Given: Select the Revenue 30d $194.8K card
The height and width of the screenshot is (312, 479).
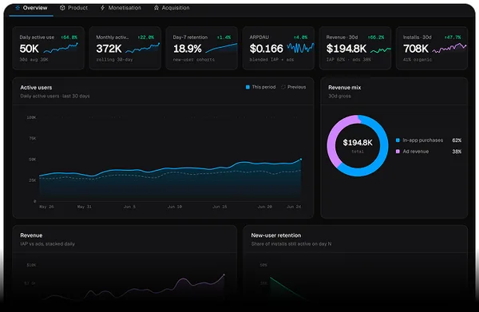Looking at the screenshot, I should 355,48.
